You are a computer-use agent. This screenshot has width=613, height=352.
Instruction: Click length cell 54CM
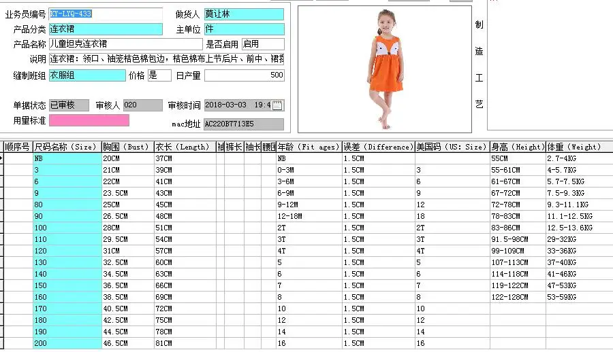tap(185, 239)
